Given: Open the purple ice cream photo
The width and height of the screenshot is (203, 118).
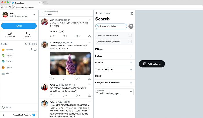Looking at the screenshot, I should click(x=70, y=63).
